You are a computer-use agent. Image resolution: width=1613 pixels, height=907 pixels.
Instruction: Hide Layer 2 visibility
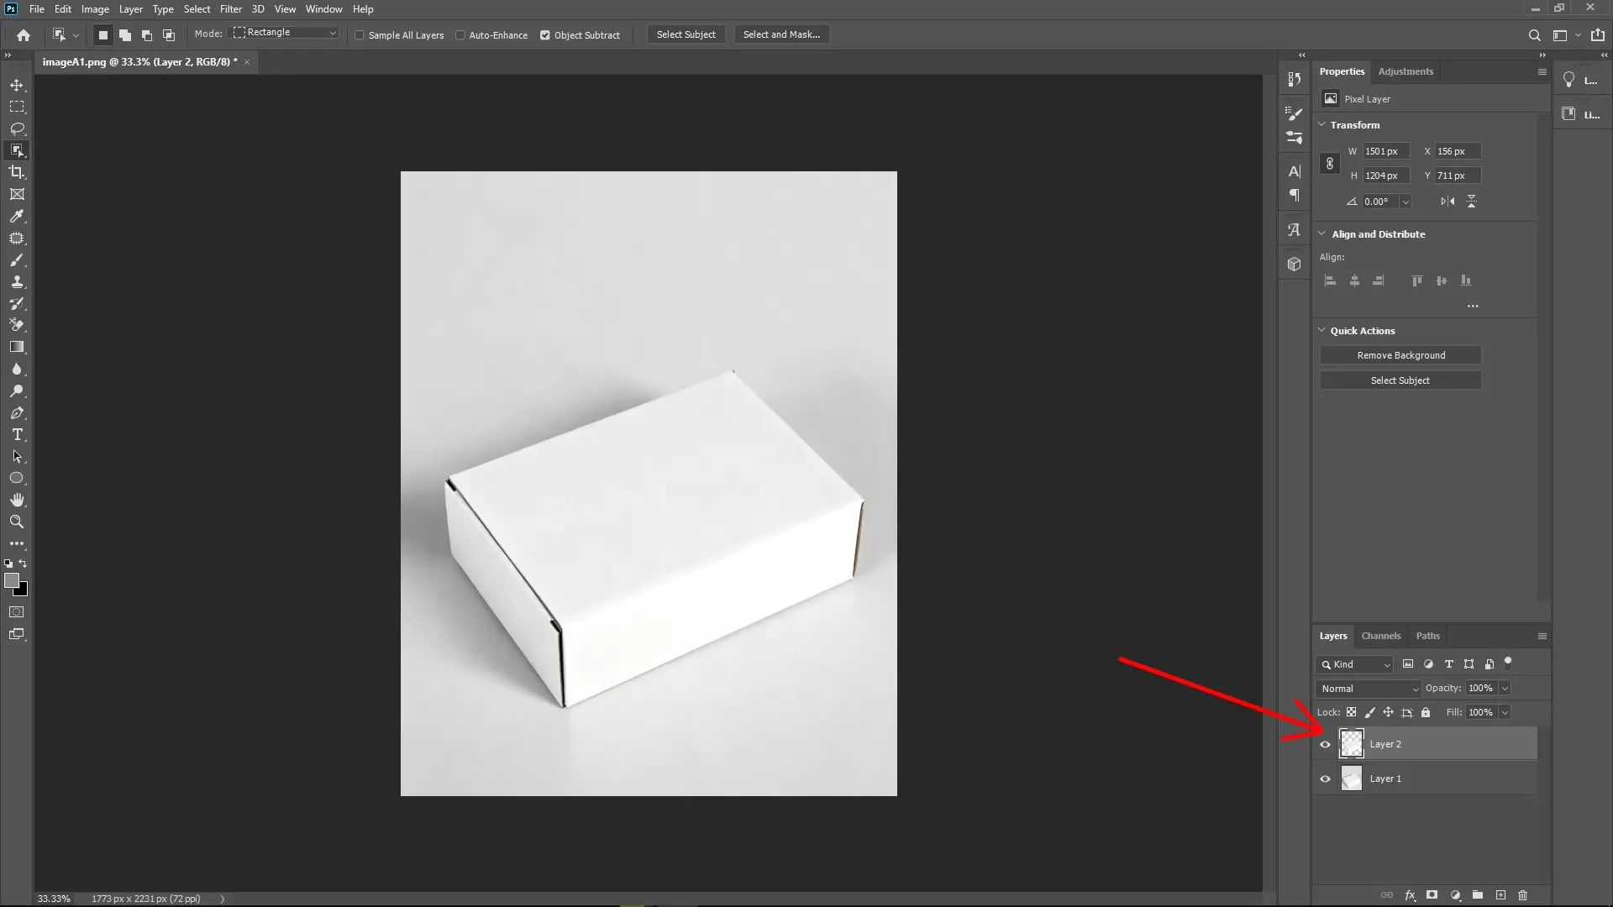point(1324,744)
